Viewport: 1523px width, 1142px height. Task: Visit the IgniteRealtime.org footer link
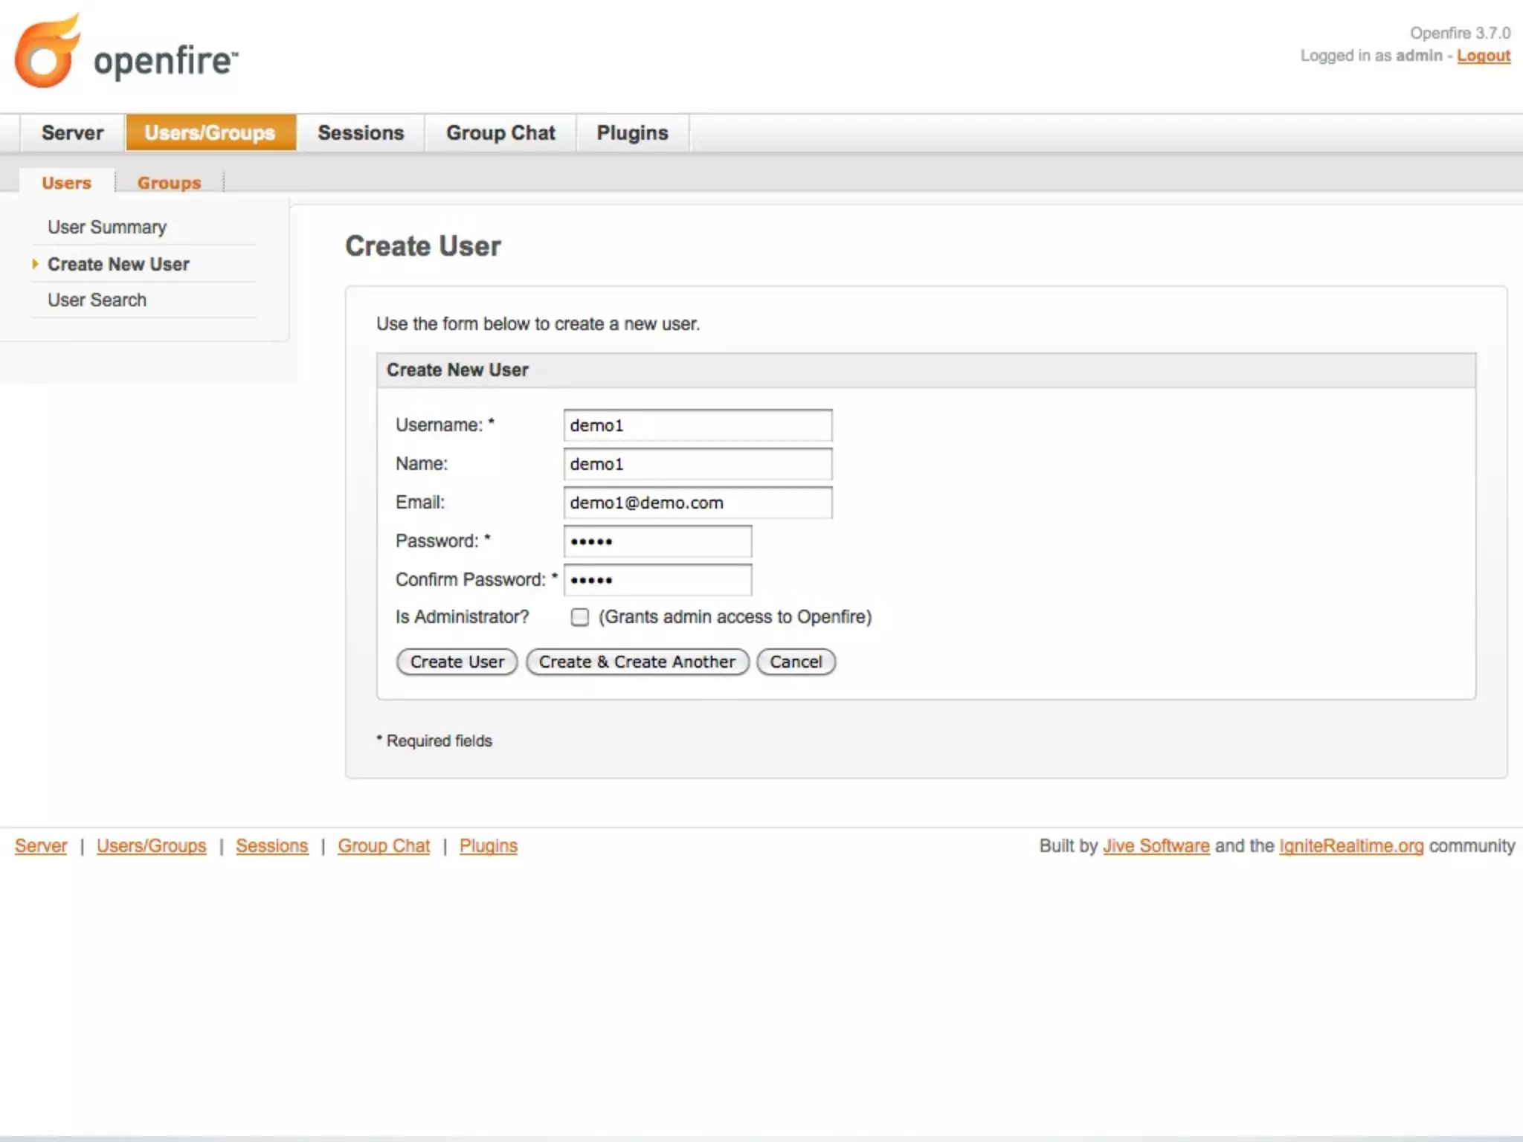[1350, 846]
